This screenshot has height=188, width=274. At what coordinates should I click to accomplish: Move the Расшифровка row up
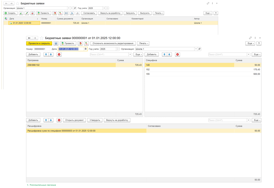click(x=46, y=120)
